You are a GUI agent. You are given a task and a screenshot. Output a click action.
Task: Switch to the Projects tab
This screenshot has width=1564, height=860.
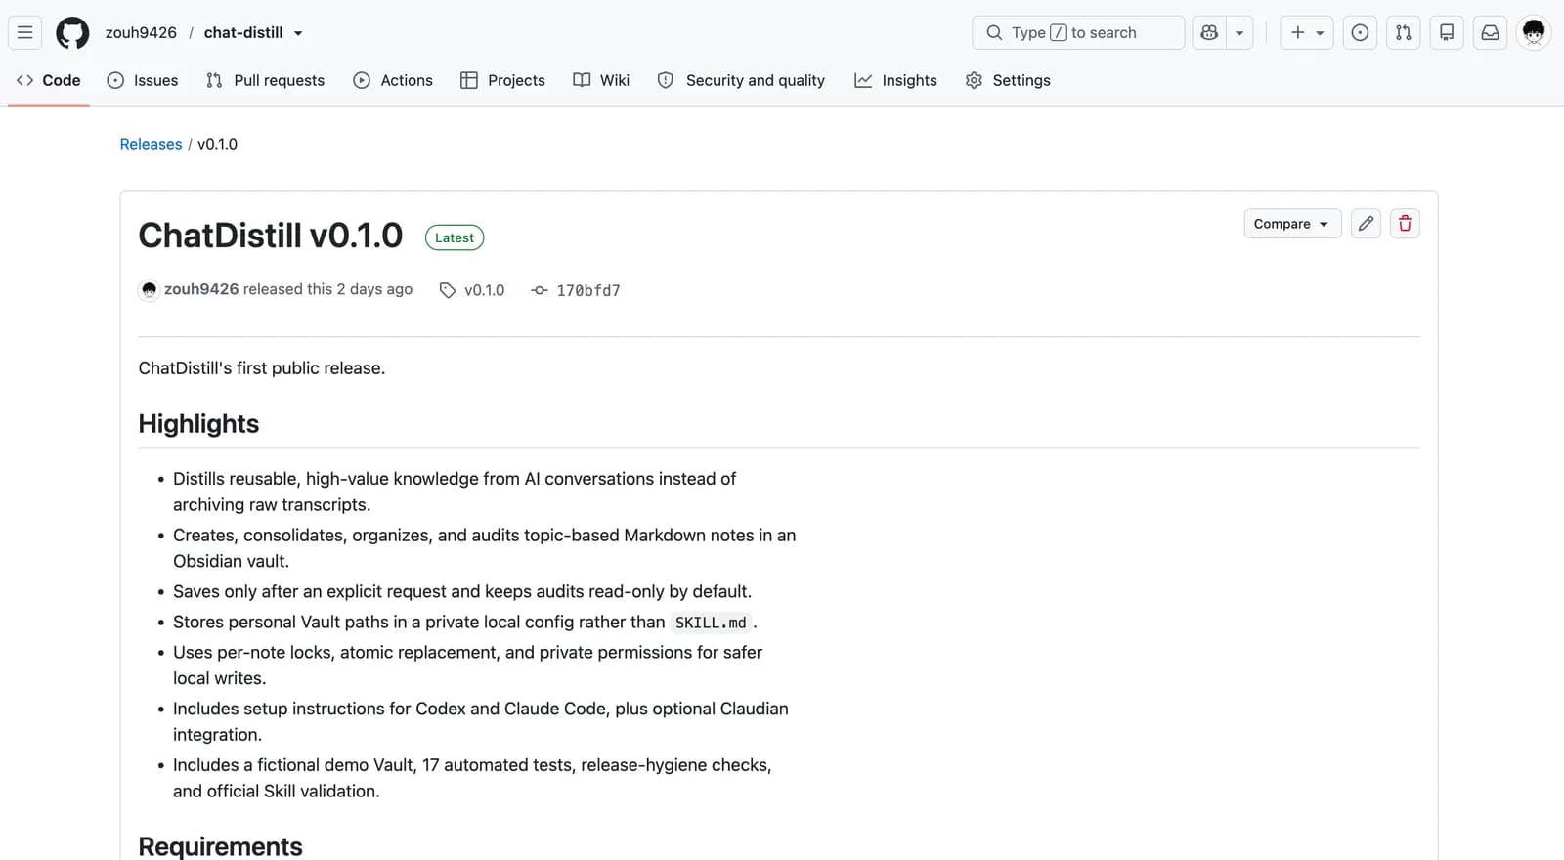[502, 80]
